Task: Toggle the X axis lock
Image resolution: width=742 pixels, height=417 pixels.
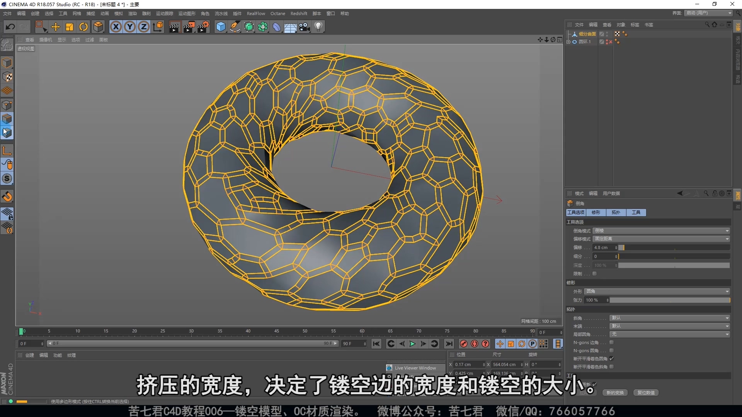Action: (x=116, y=27)
